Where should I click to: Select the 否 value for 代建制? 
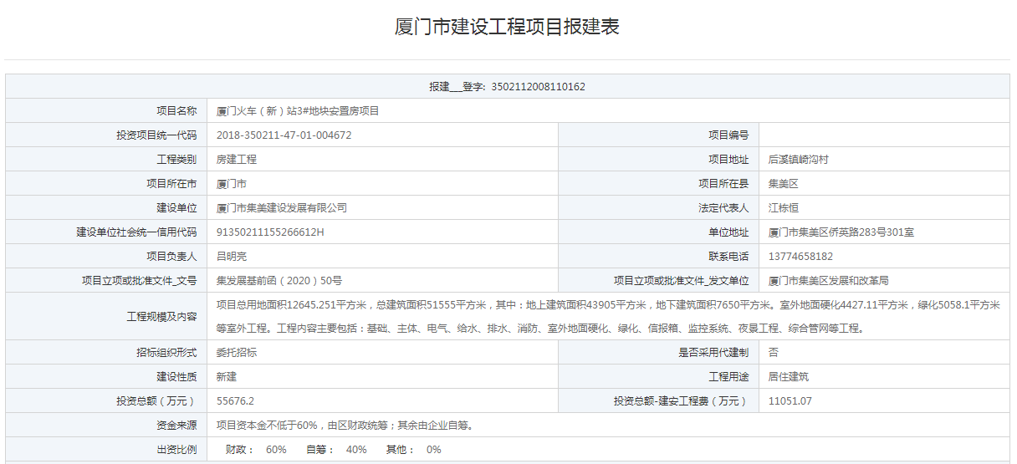pos(774,353)
